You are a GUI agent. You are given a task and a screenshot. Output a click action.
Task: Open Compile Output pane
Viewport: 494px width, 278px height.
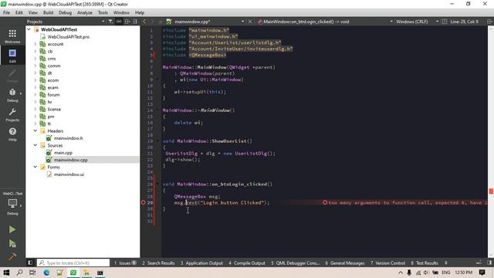[x=247, y=263]
